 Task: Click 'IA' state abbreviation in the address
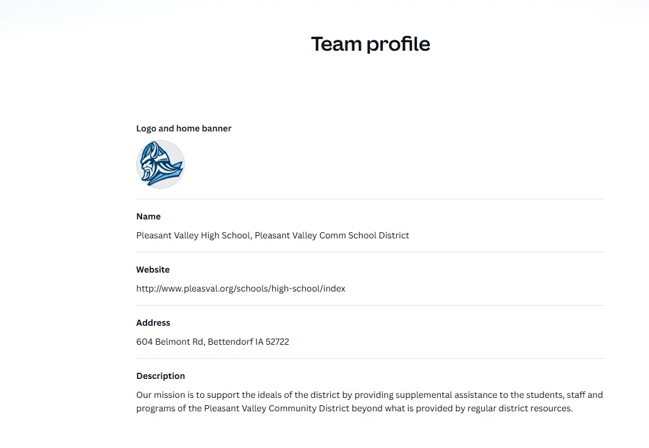click(259, 342)
